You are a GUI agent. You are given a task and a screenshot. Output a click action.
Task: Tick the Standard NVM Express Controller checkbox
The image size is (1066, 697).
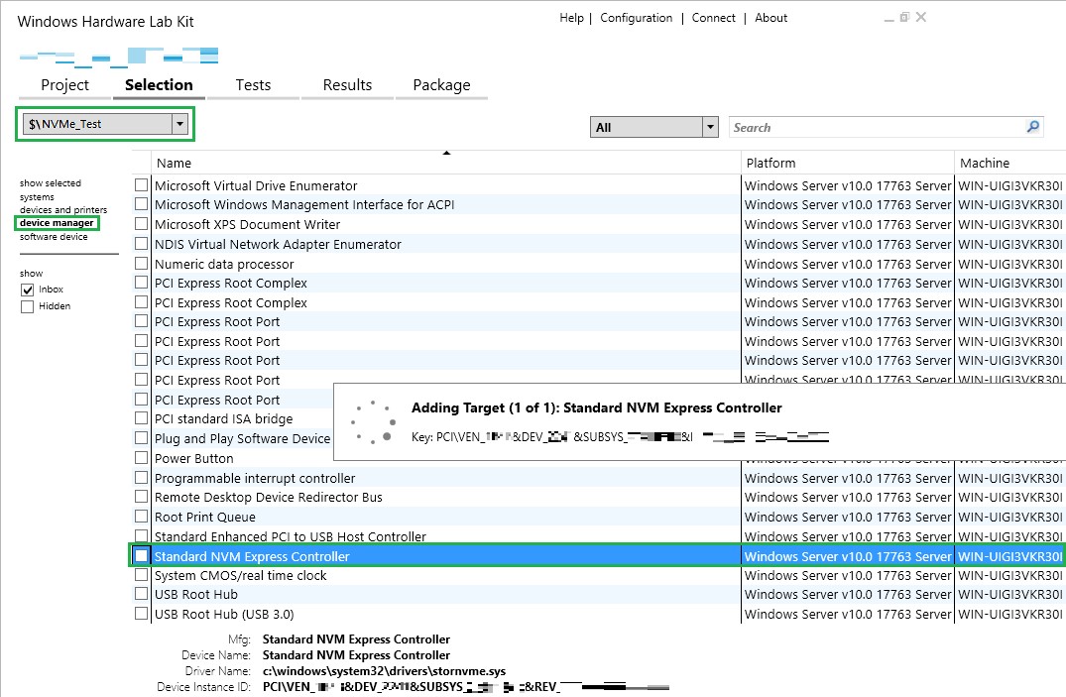(141, 555)
